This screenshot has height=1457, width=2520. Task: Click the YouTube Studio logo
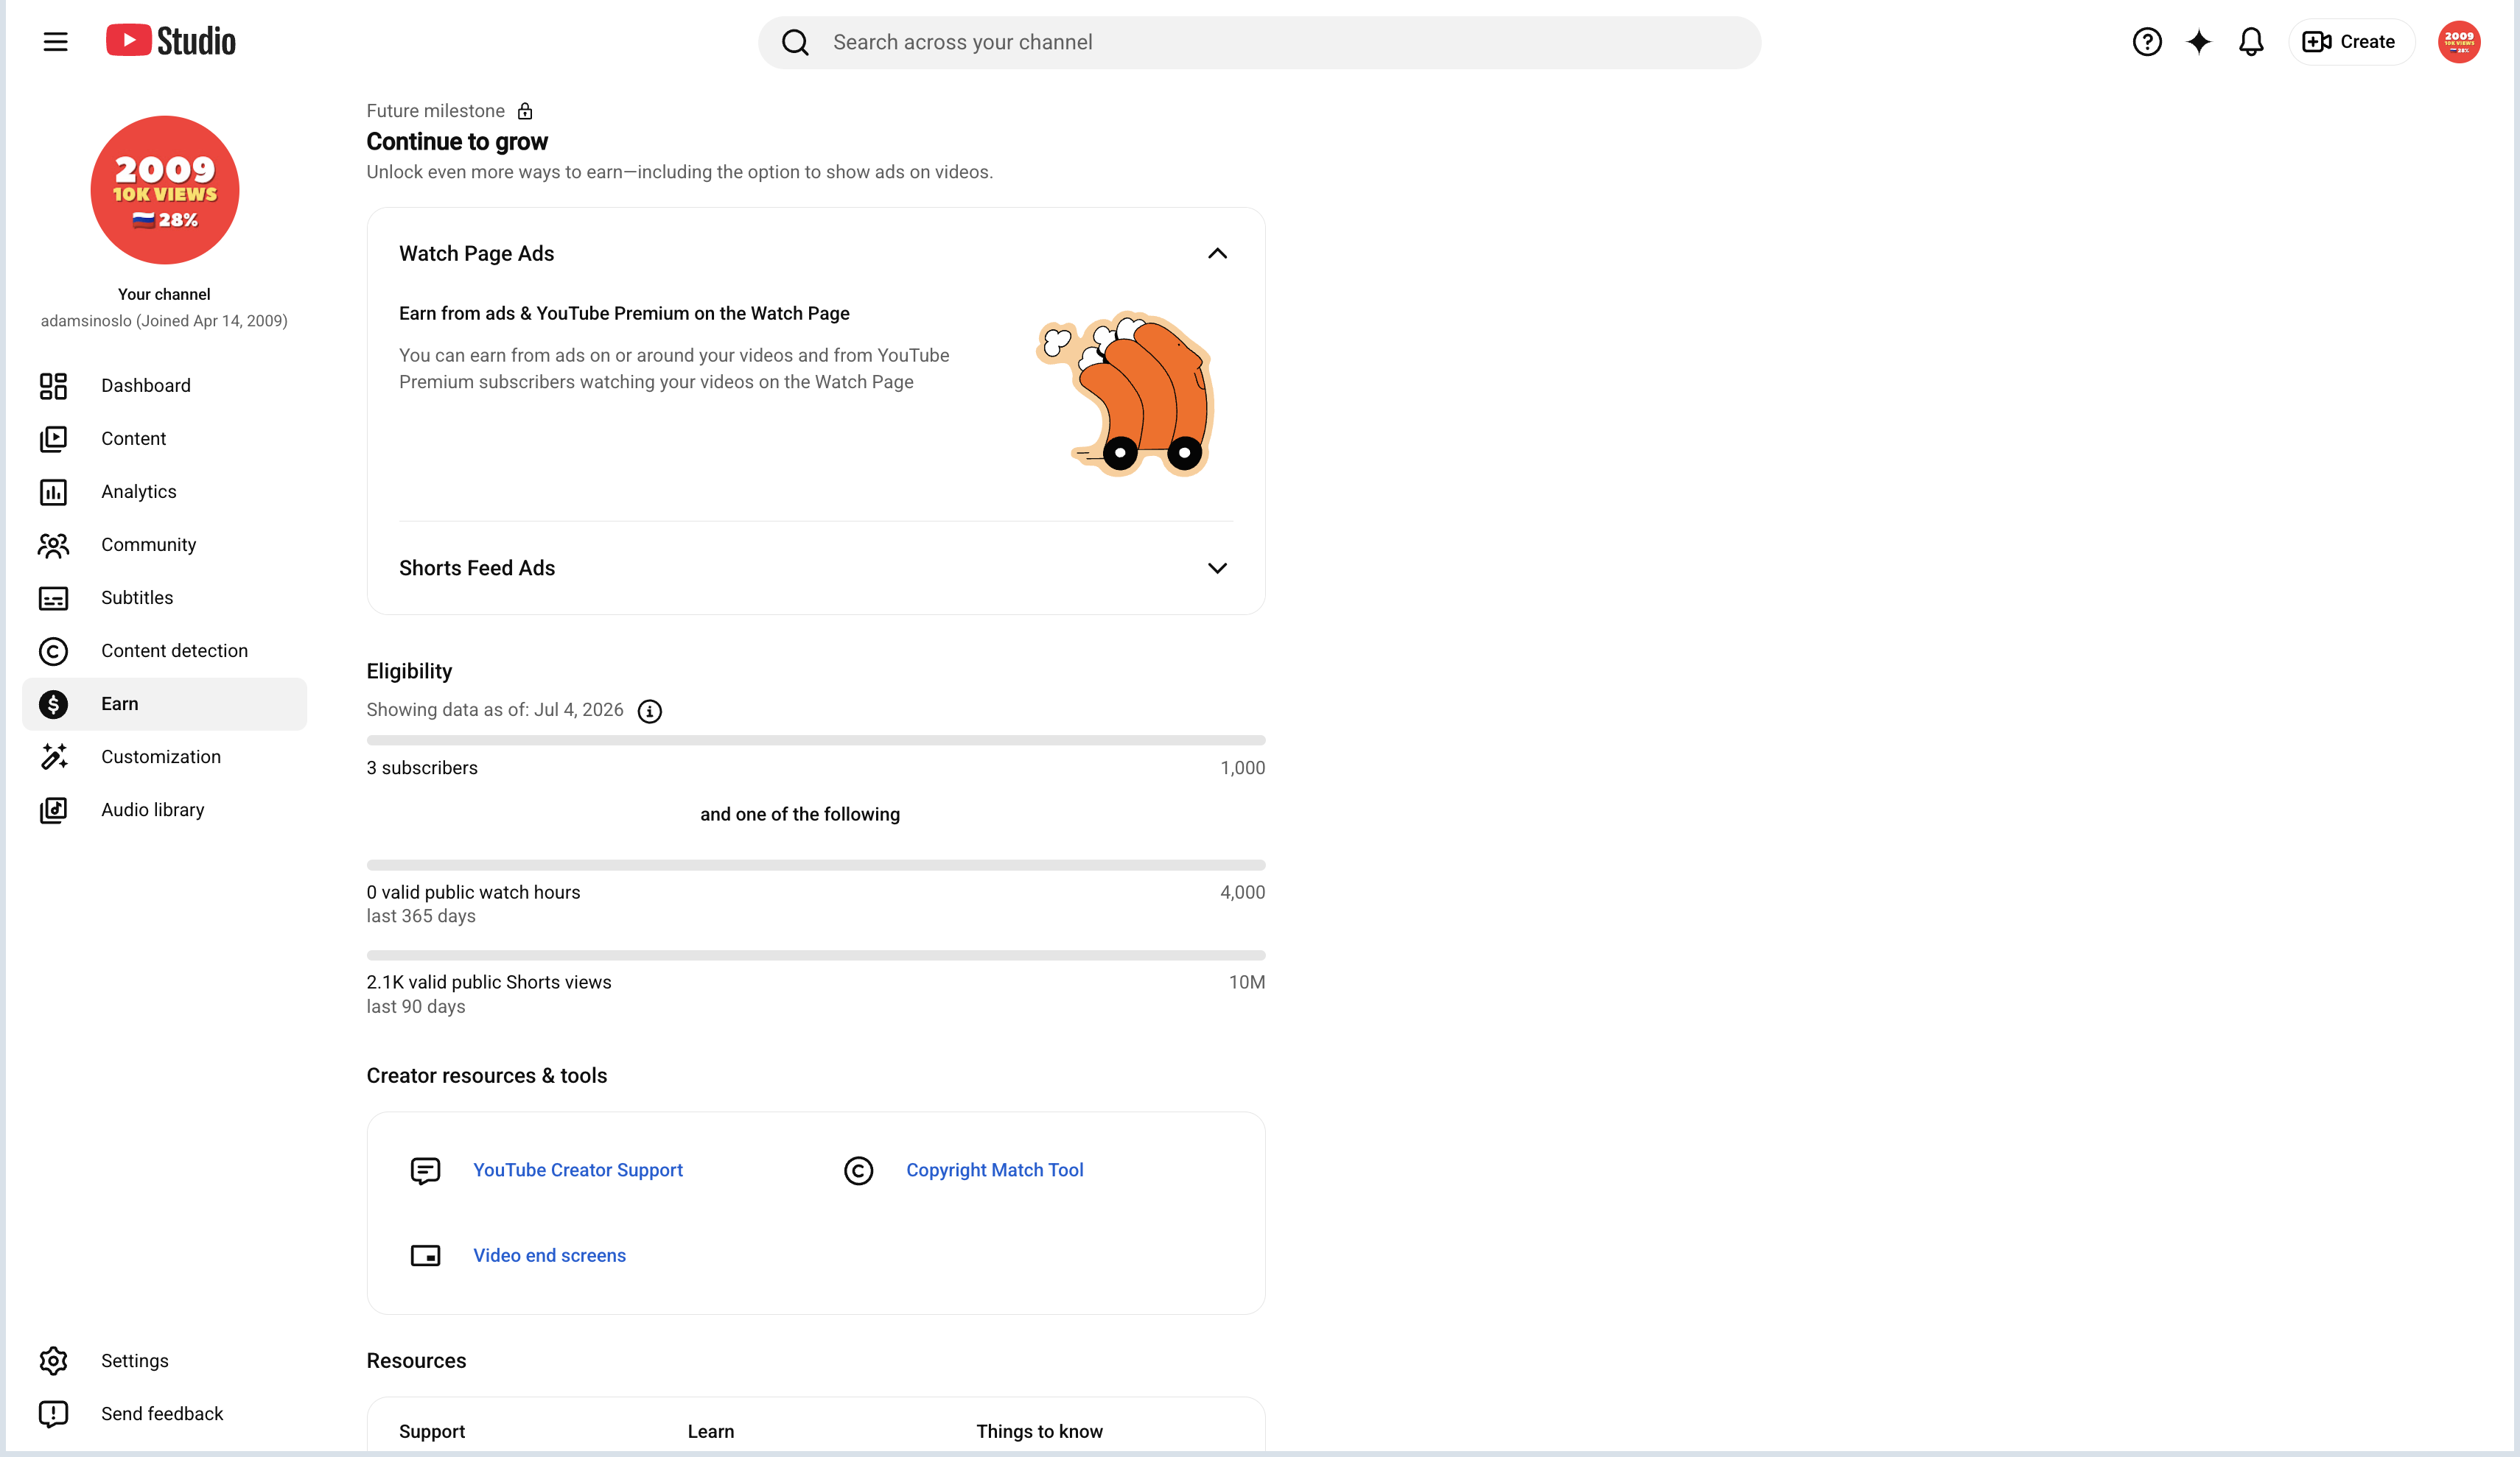[171, 41]
